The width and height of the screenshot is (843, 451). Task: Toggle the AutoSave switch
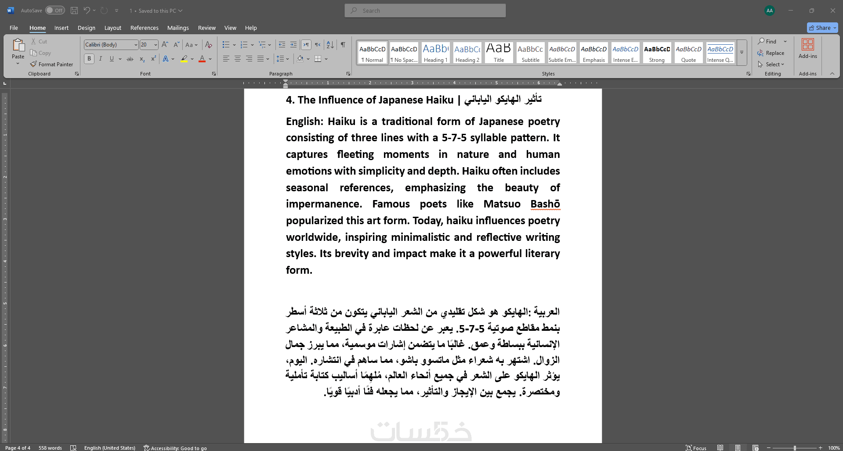click(x=55, y=11)
